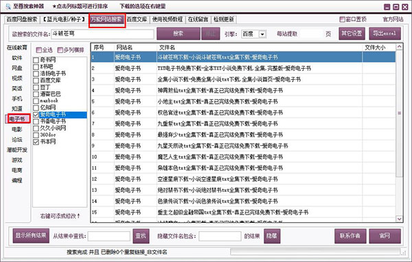Screen dimensions: 412x262
Task: Open the 在线留言 tab
Action: pyautogui.click(x=198, y=19)
